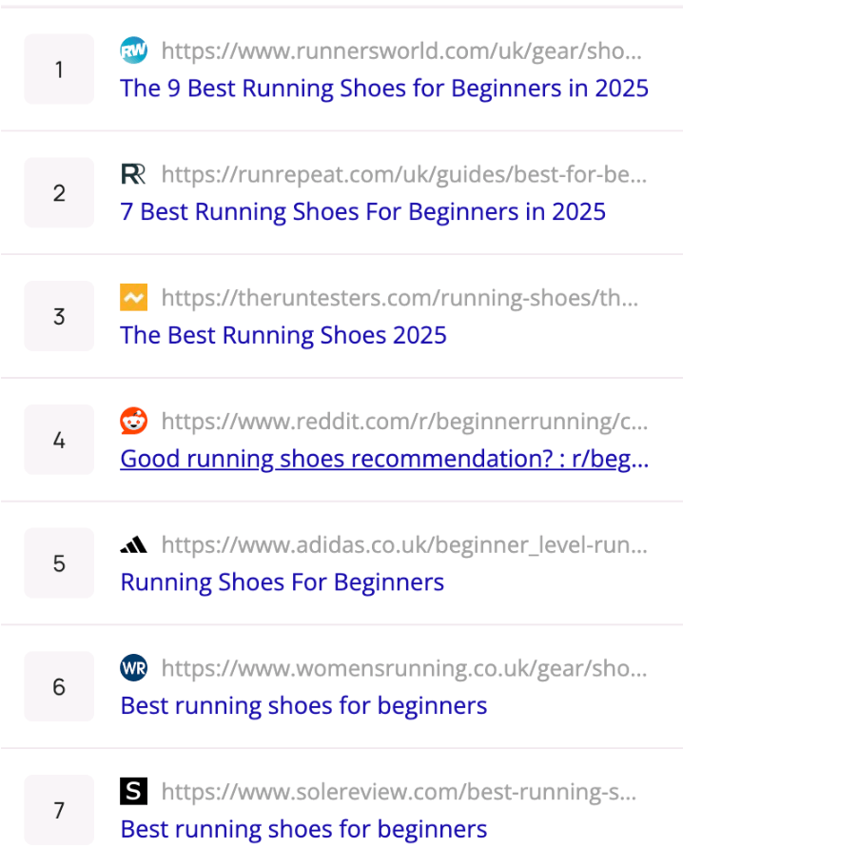Click rank badge number 3

click(59, 316)
